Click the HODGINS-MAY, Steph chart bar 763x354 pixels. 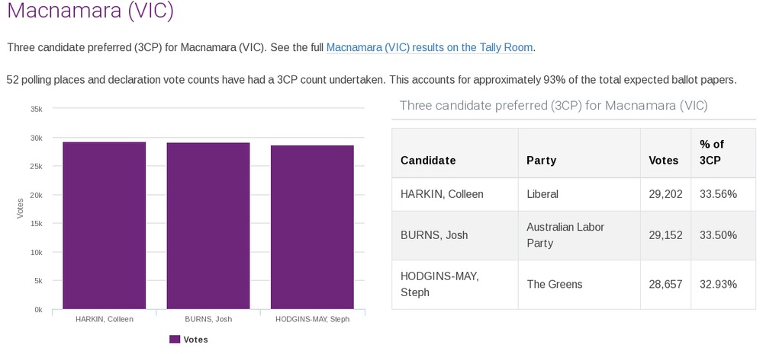click(x=312, y=228)
